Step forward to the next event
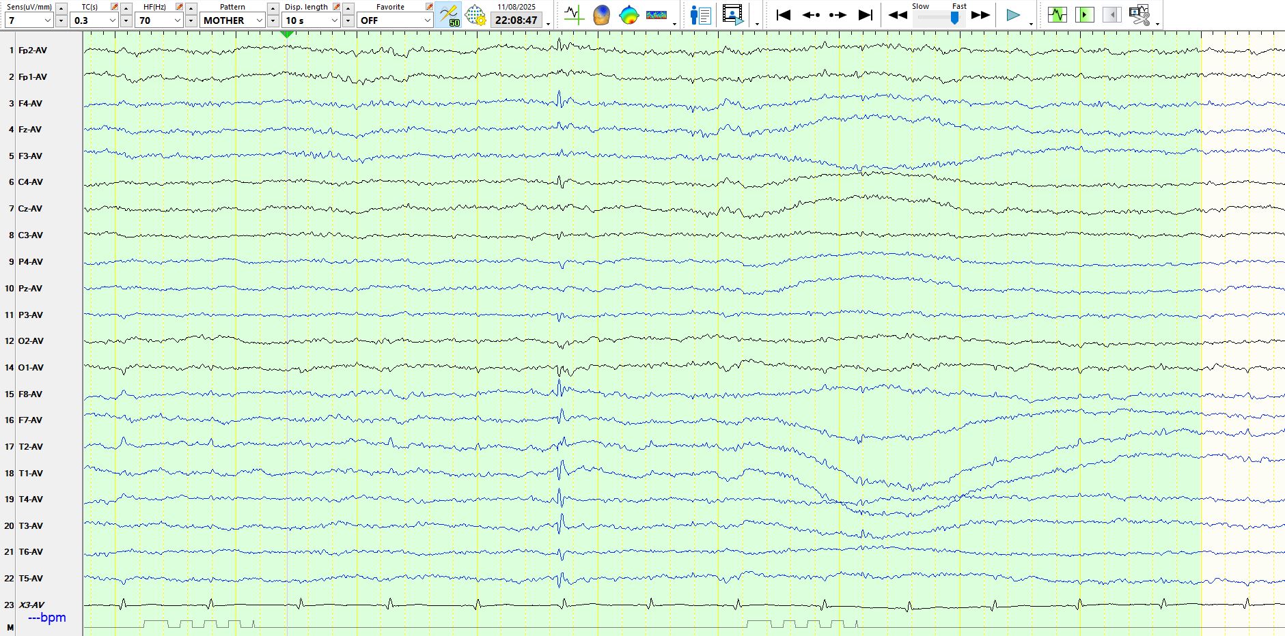This screenshot has width=1285, height=636. click(838, 15)
